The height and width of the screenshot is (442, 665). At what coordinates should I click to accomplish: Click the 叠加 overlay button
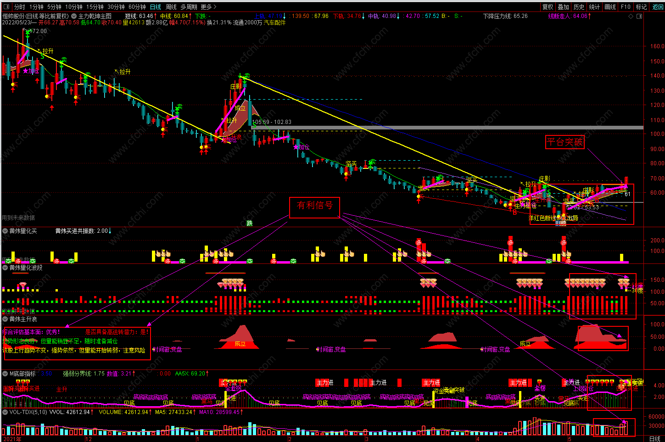point(564,7)
